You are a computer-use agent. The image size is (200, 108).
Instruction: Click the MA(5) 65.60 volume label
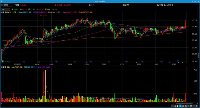click(x=17, y=67)
